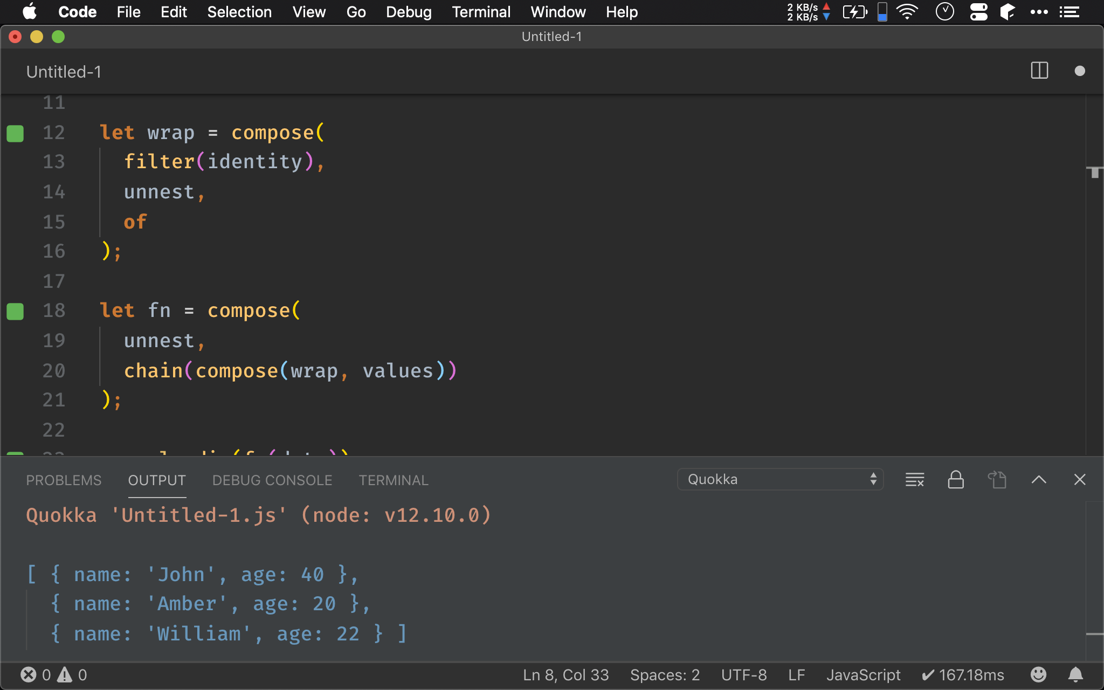
Task: Open the View menu
Action: click(x=309, y=12)
